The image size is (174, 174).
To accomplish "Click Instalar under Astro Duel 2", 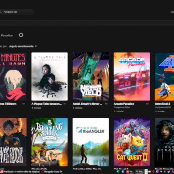I will click(x=160, y=111).
